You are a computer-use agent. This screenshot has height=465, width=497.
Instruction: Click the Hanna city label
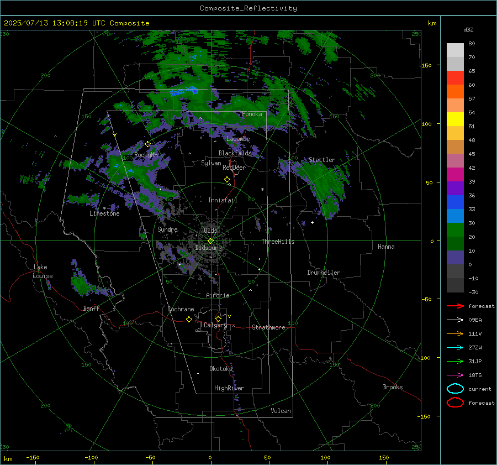tap(386, 247)
